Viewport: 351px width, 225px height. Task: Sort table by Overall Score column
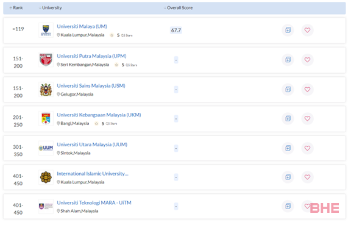tap(178, 8)
